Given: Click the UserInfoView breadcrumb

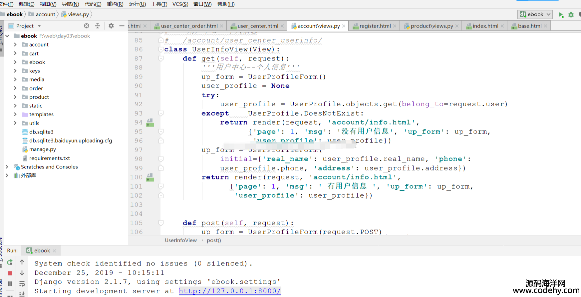Looking at the screenshot, I should click(181, 240).
